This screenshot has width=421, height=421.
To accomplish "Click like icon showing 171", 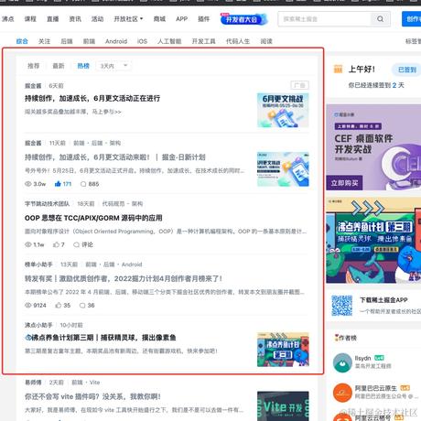I will (58, 184).
